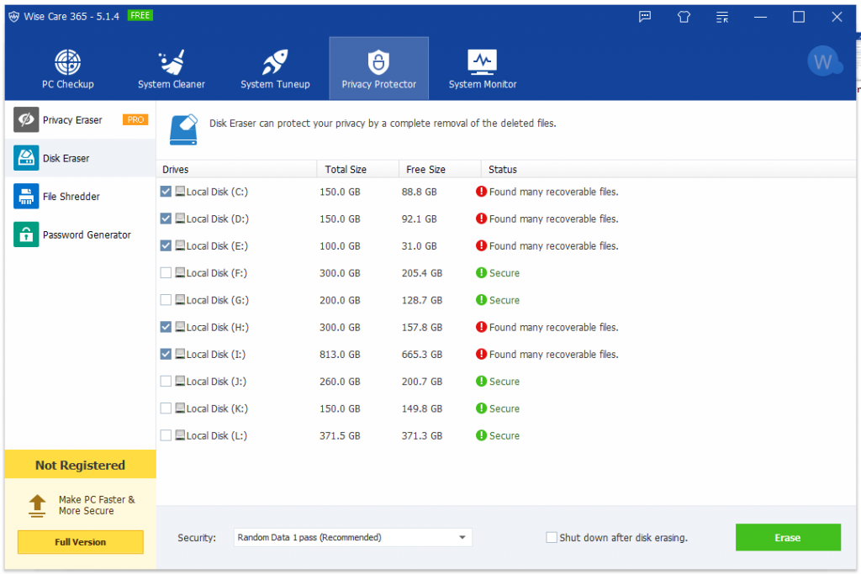This screenshot has height=574, width=861.
Task: Click the green Erase button
Action: pos(788,537)
